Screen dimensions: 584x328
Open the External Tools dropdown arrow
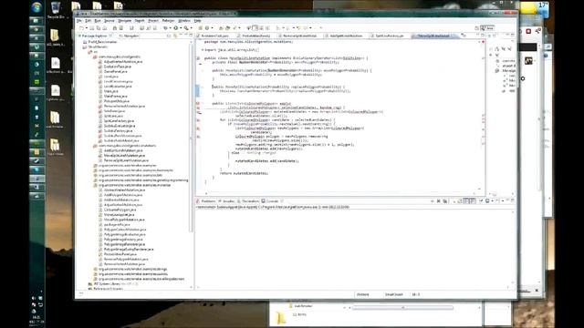pyautogui.click(x=191, y=28)
